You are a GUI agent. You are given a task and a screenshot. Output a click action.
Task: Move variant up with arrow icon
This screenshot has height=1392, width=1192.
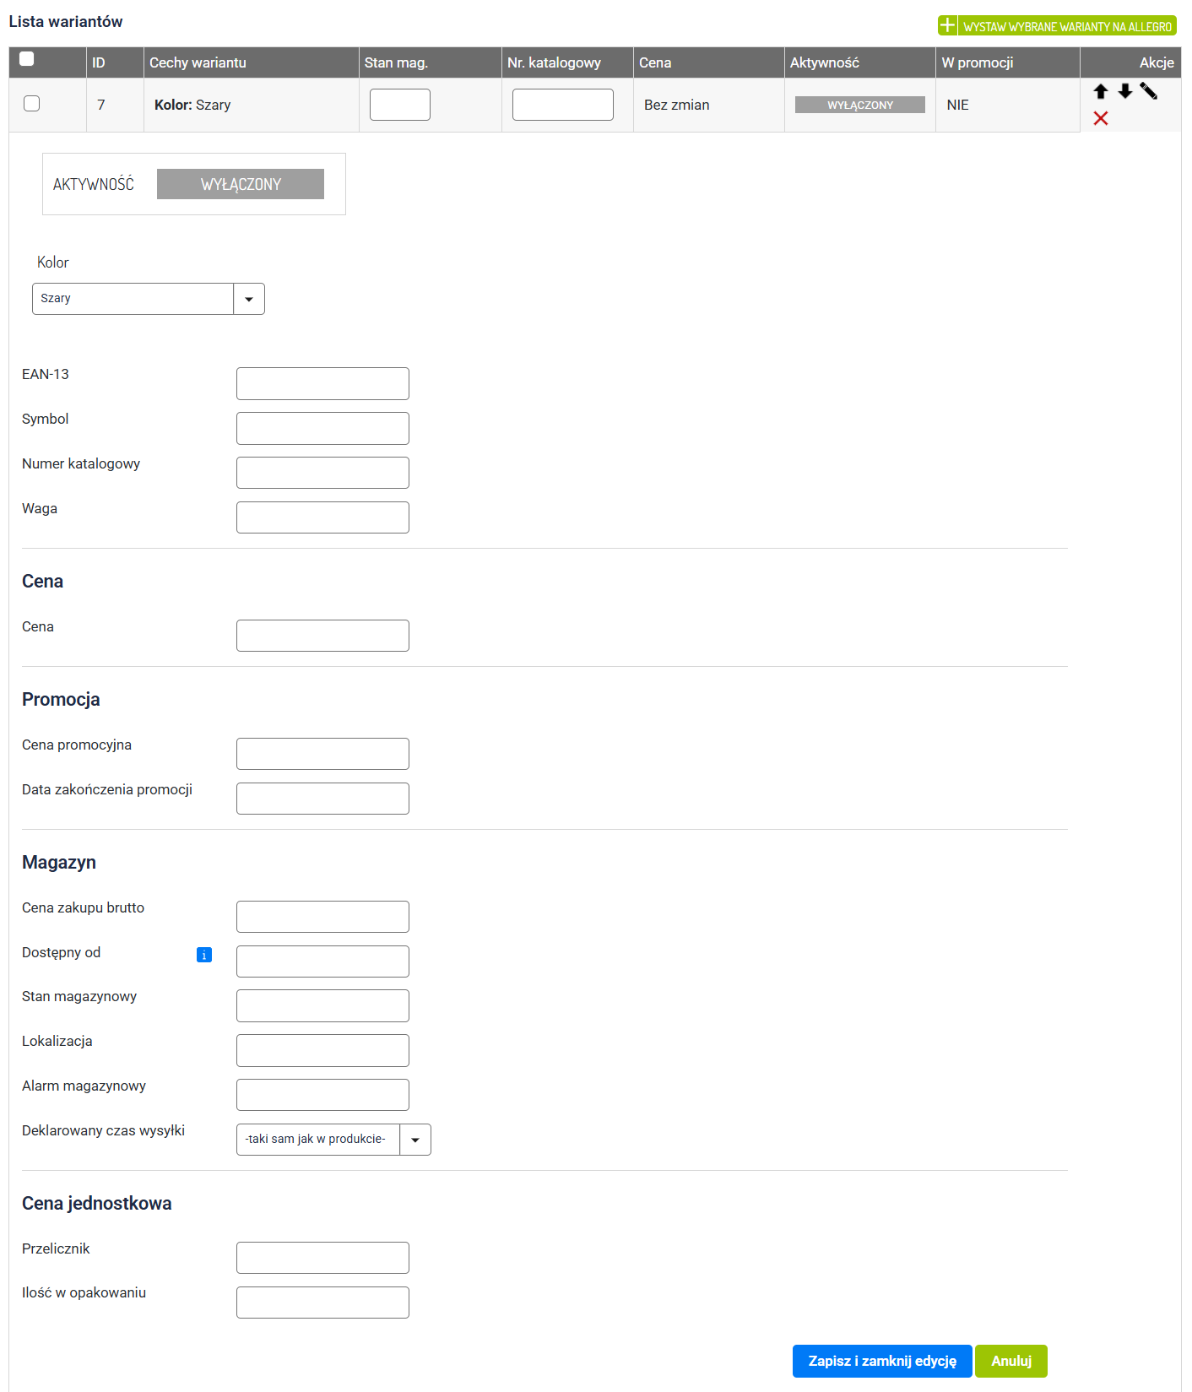pyautogui.click(x=1100, y=91)
